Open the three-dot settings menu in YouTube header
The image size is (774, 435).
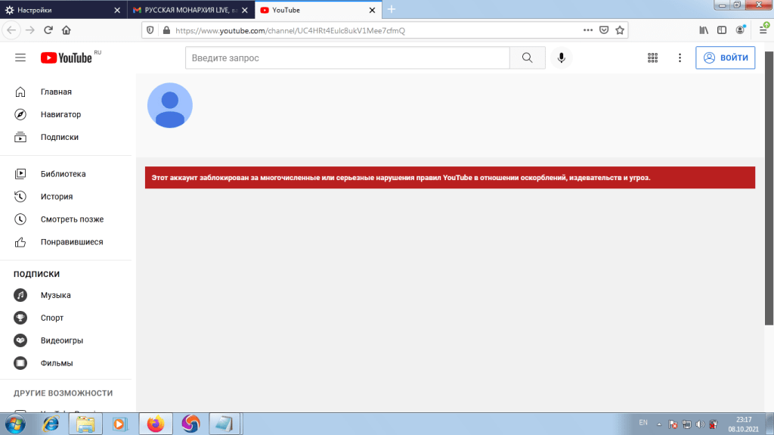coord(680,58)
